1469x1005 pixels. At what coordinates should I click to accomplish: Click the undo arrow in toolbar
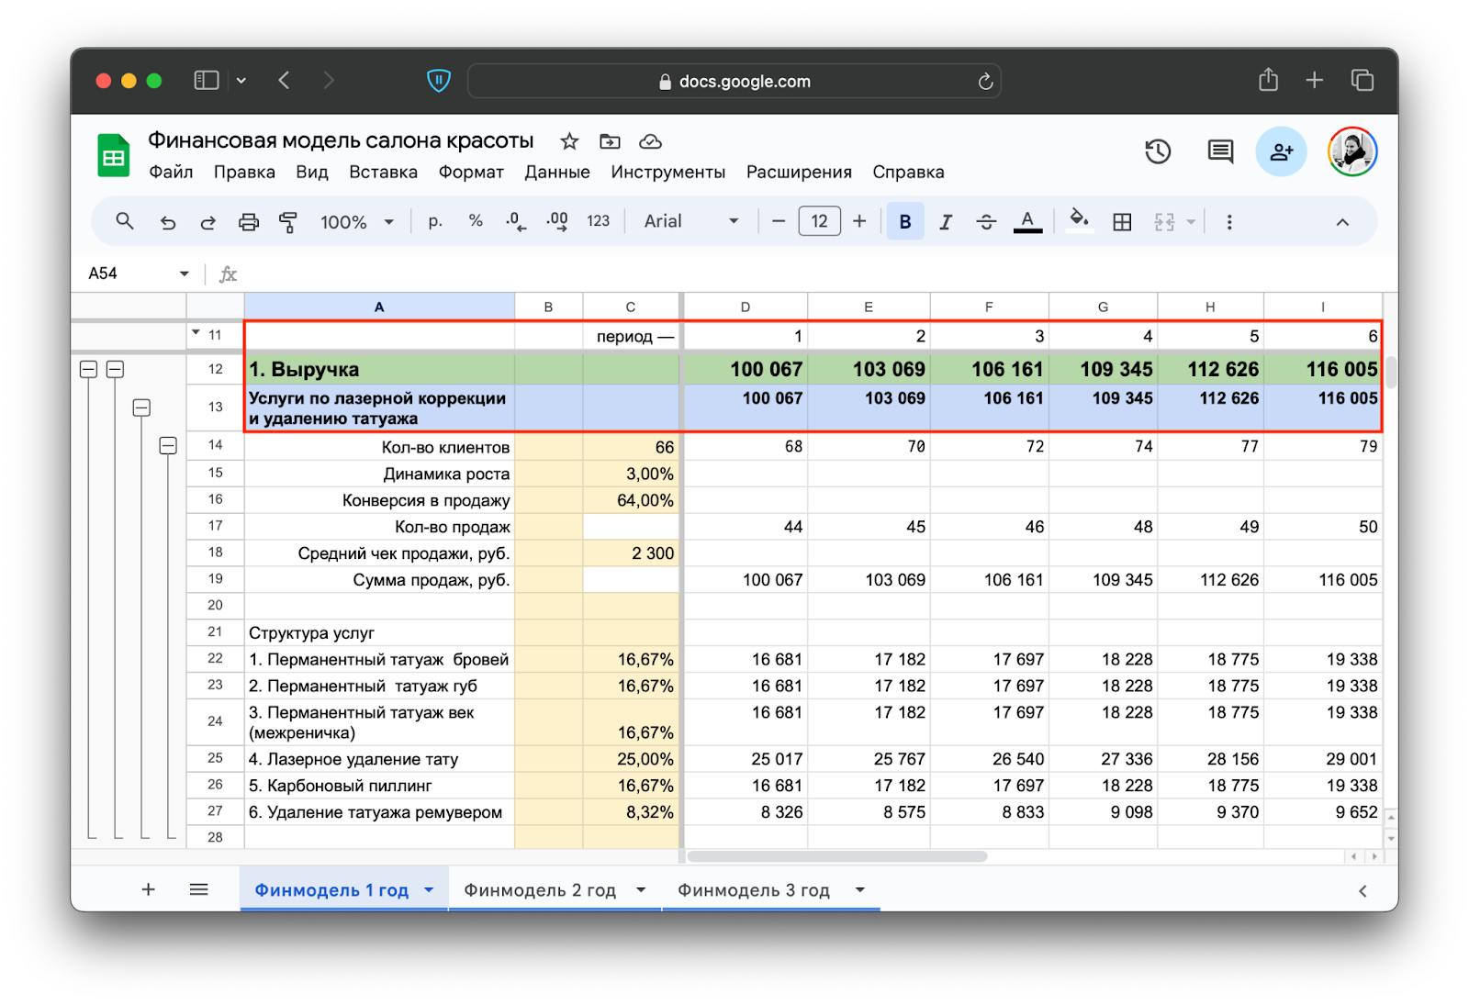(167, 222)
